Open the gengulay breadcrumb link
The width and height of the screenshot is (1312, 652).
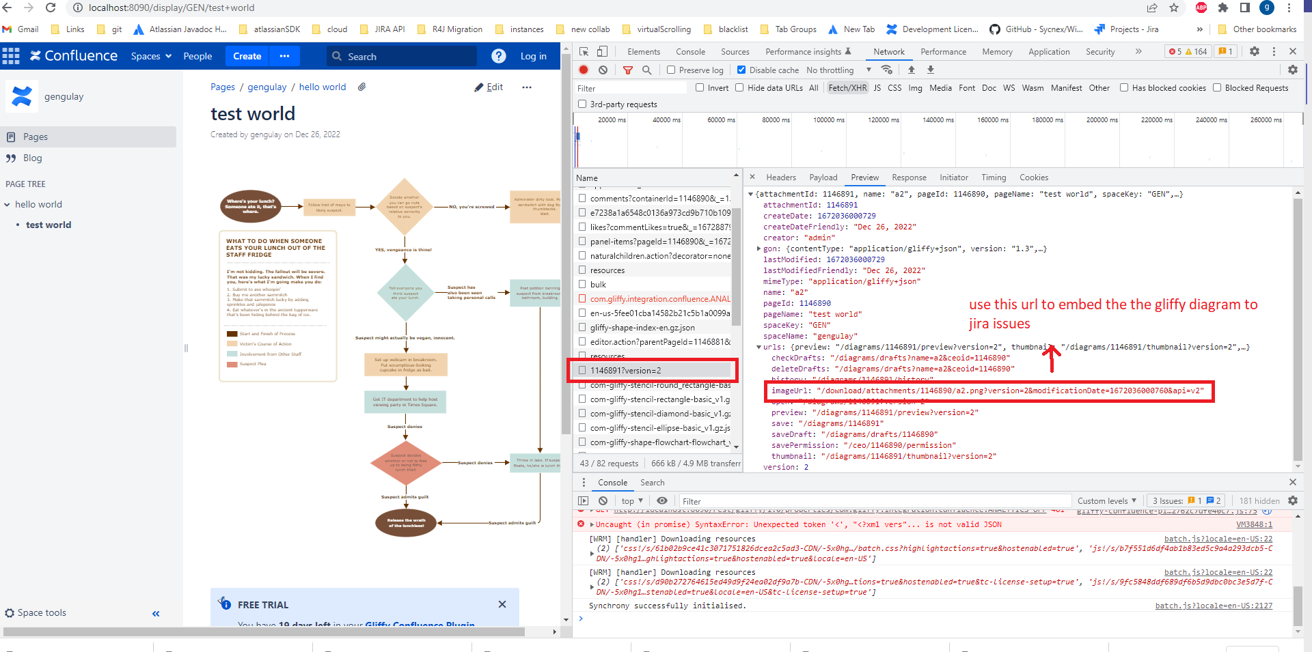coord(267,87)
